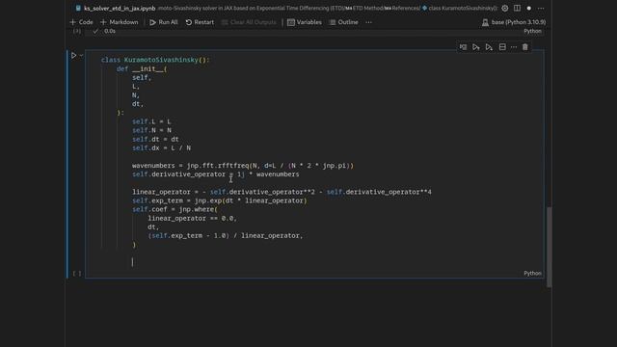Click 'self.N = N' line

pyautogui.click(x=151, y=130)
